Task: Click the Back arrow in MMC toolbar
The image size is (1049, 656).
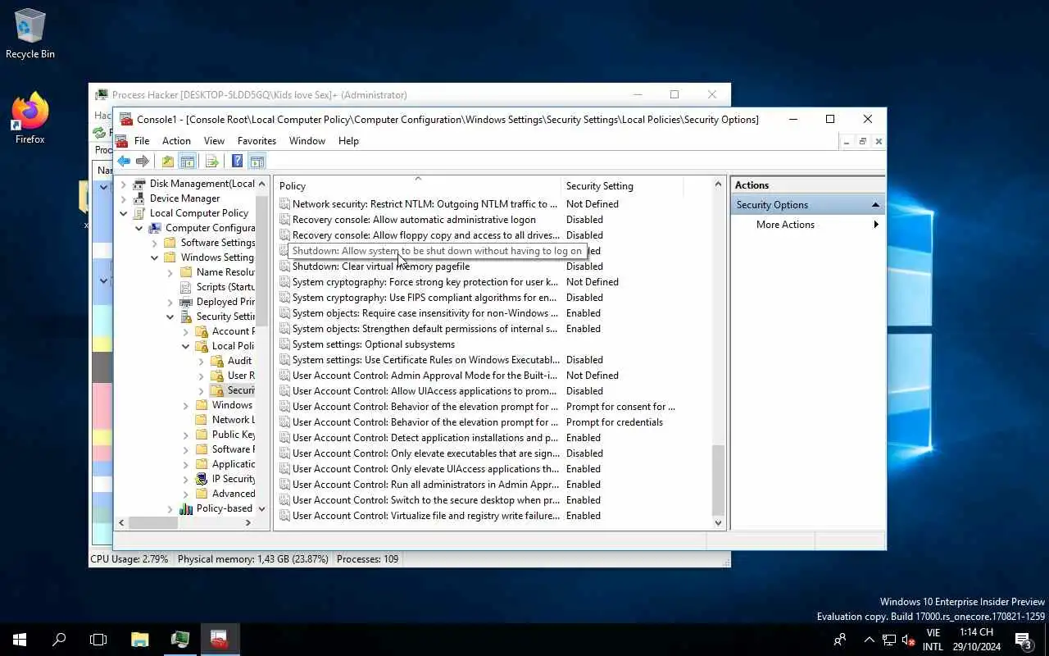Action: point(124,162)
